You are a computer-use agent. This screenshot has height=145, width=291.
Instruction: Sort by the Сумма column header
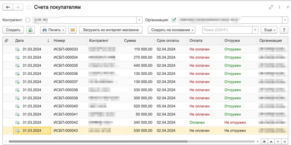(138, 40)
